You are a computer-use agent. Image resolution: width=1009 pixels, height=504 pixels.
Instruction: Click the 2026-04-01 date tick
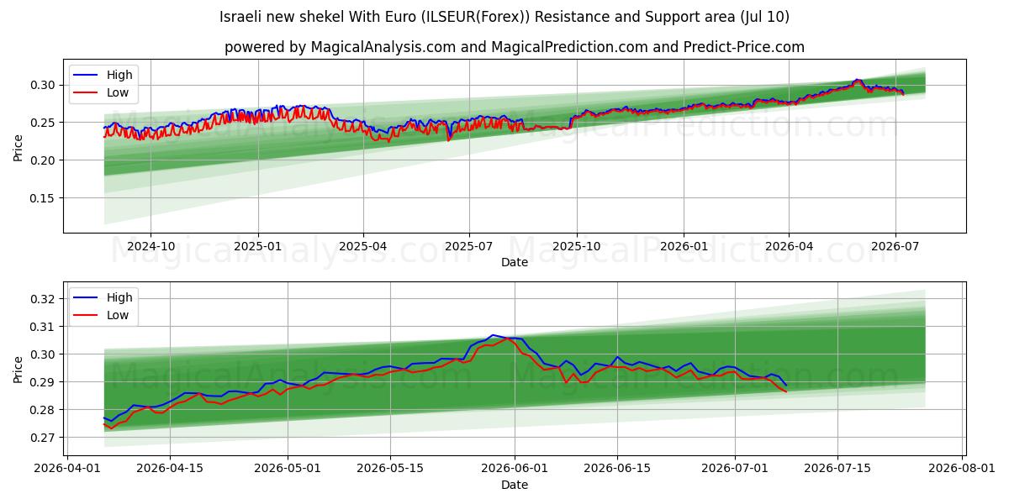coord(67,468)
